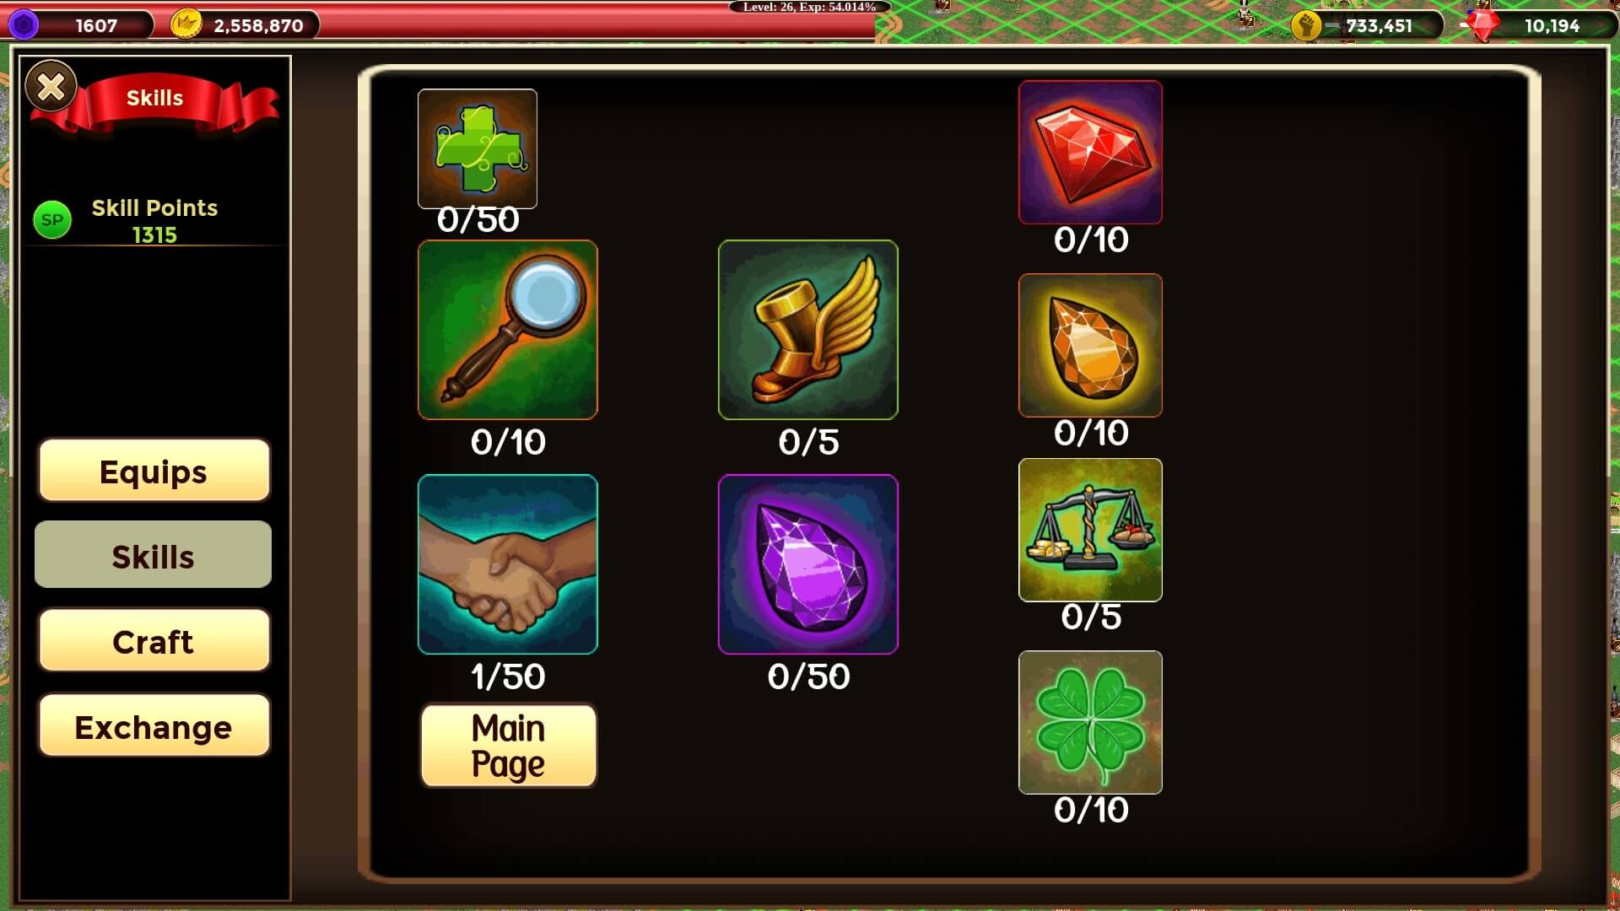The image size is (1620, 911).
Task: Select the Skills sidebar tab
Action: point(154,555)
